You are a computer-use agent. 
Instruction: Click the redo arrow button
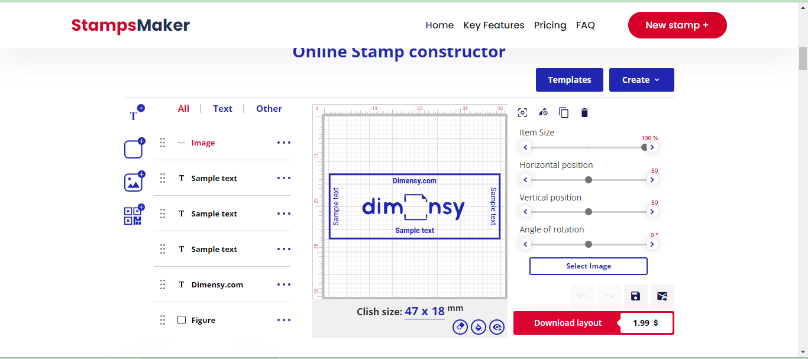pyautogui.click(x=609, y=296)
